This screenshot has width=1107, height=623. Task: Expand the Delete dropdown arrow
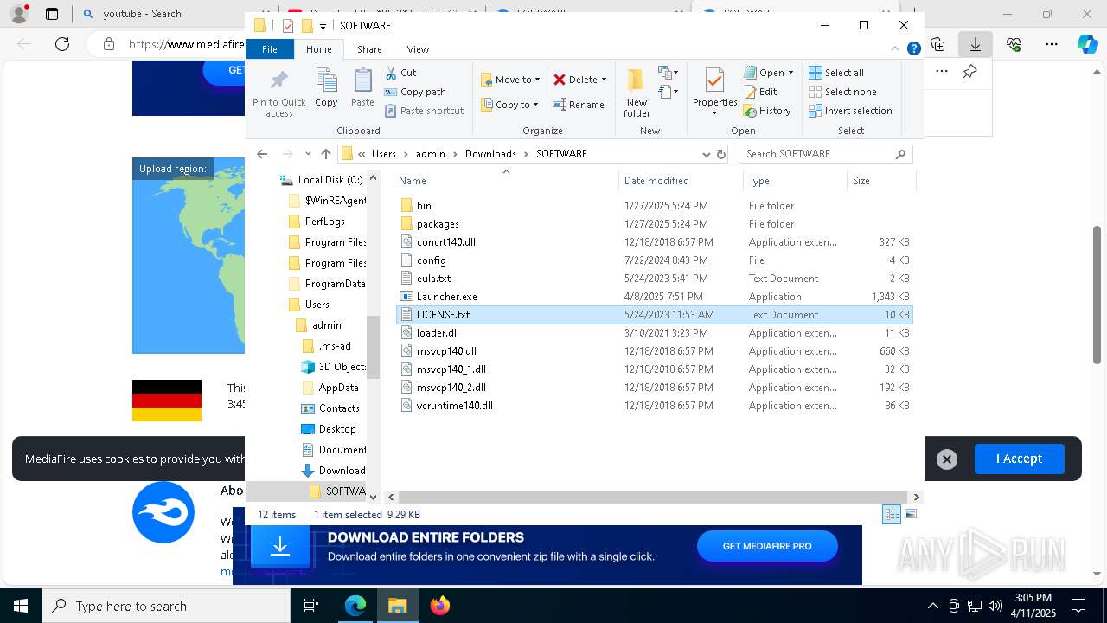point(604,80)
